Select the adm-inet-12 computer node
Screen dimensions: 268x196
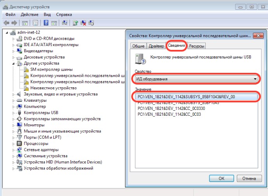(29, 32)
